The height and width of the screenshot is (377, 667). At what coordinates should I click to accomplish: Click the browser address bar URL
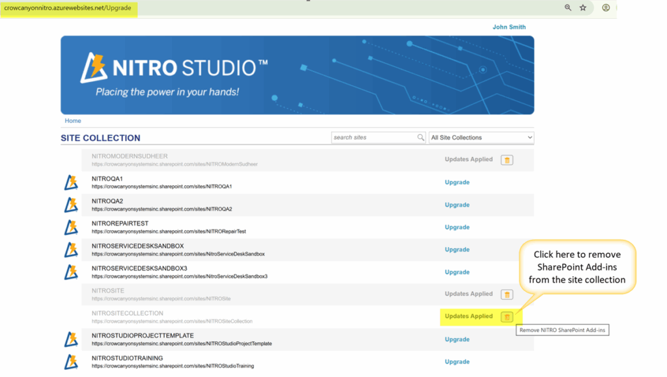click(68, 8)
